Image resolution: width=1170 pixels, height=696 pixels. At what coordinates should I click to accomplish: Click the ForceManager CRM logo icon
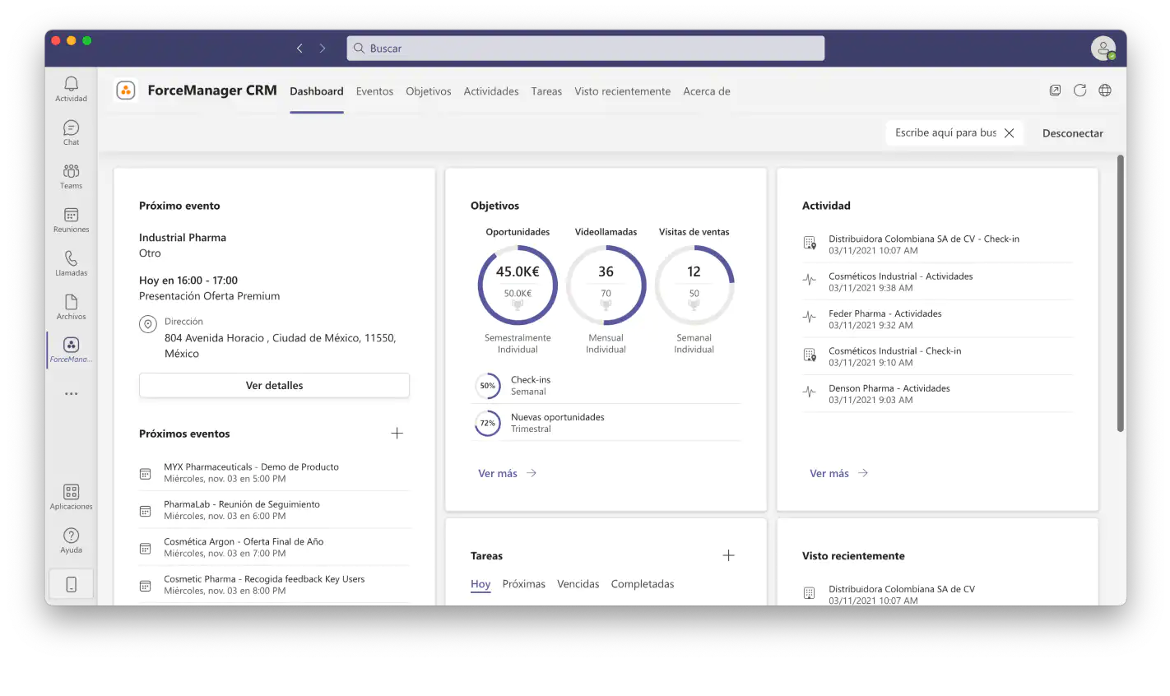126,90
